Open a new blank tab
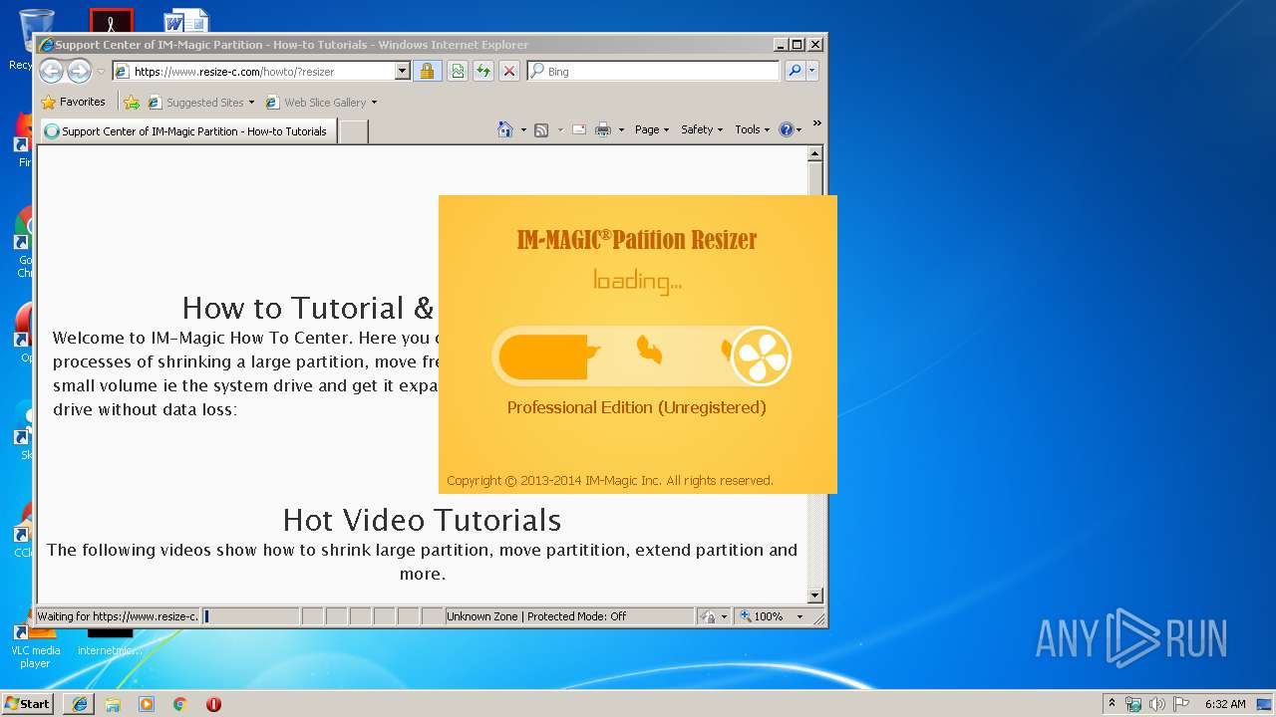This screenshot has width=1276, height=717. click(x=354, y=130)
